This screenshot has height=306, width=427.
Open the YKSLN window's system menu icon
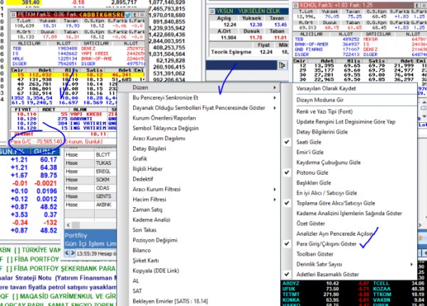tap(212, 11)
